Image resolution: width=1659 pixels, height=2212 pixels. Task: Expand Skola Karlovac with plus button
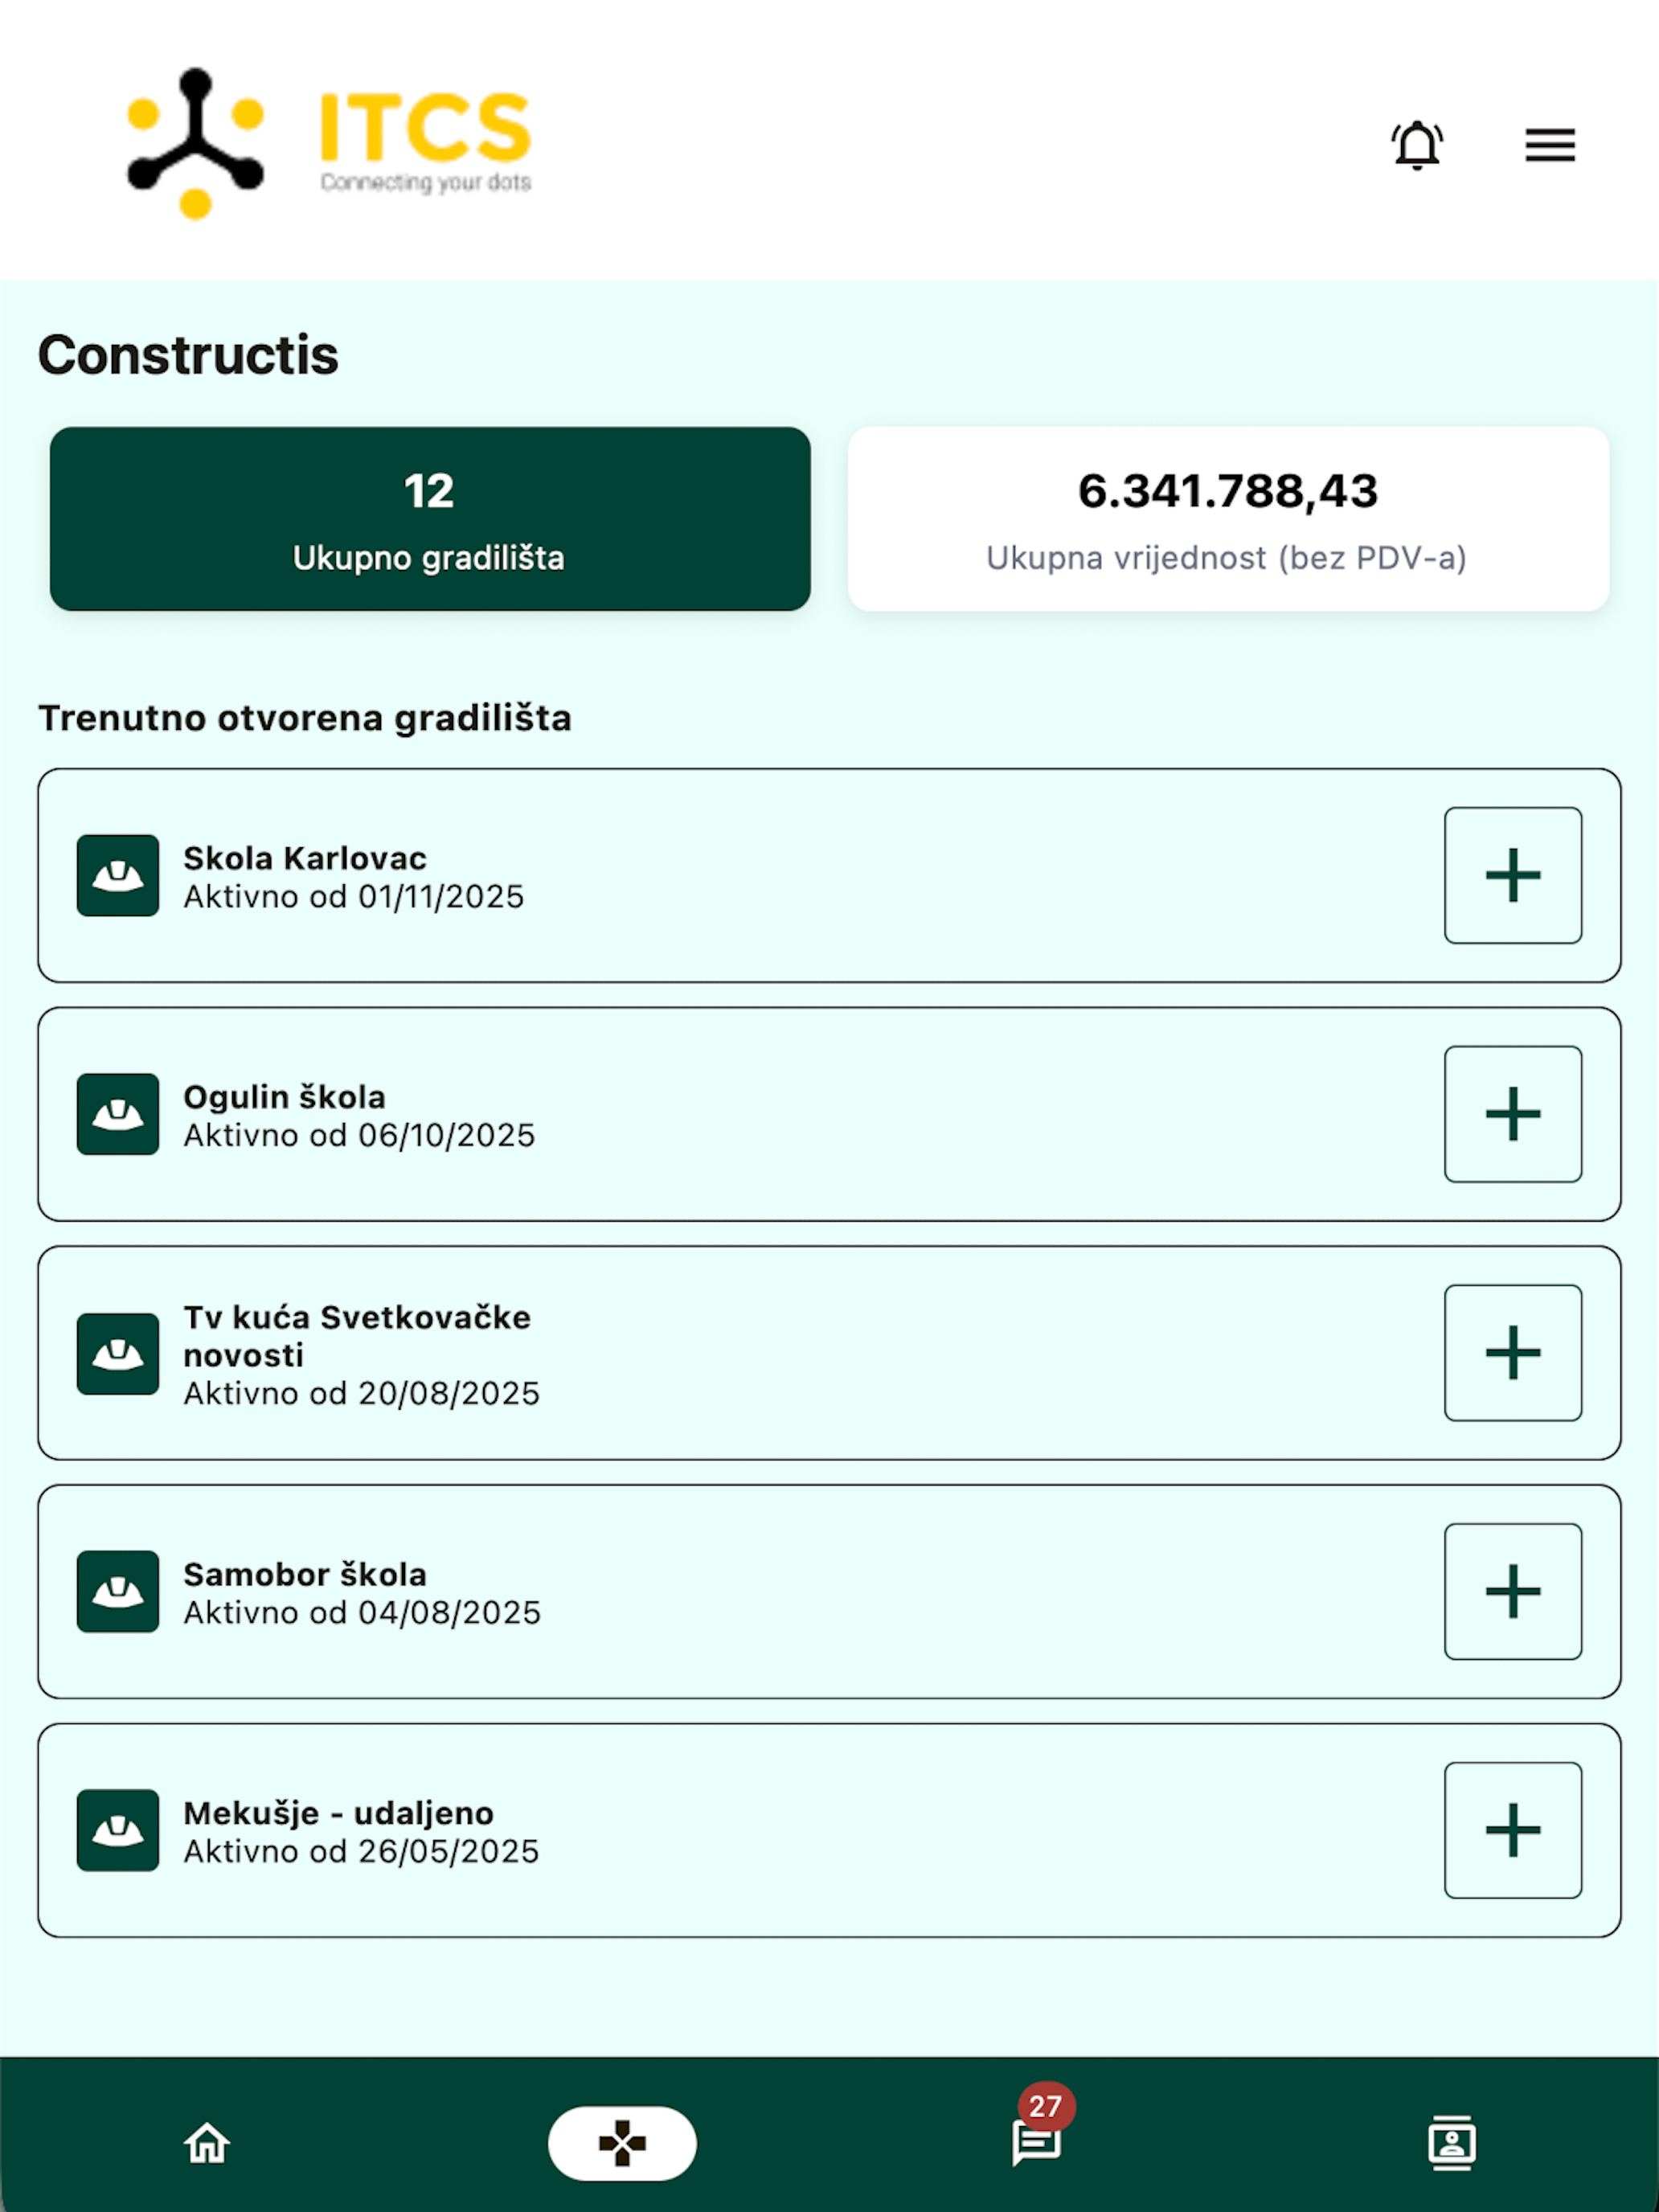click(x=1513, y=875)
